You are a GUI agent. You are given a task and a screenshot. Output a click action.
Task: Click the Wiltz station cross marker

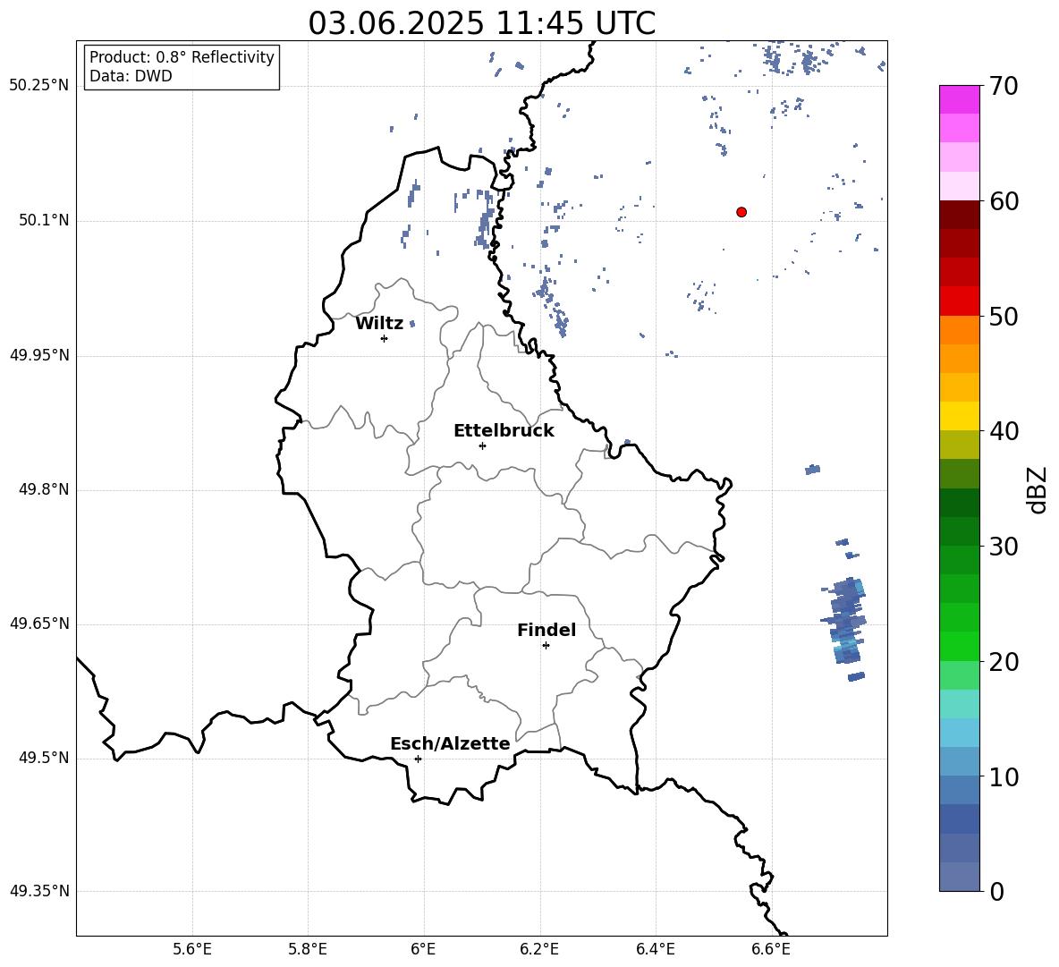coord(385,338)
